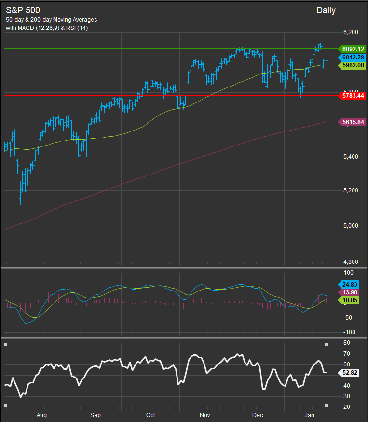368x422 pixels.
Task: Click the RSI 60 scale label
Action: coord(347,364)
